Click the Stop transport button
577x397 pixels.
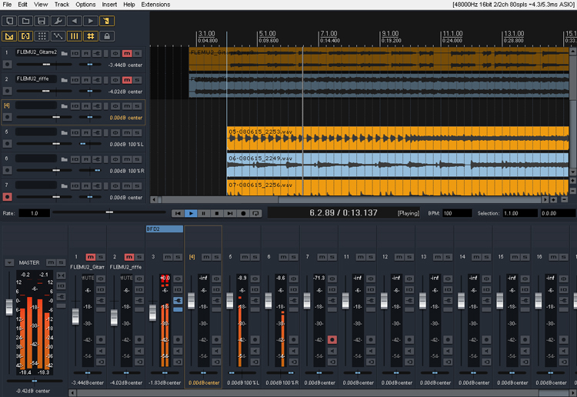pos(217,213)
